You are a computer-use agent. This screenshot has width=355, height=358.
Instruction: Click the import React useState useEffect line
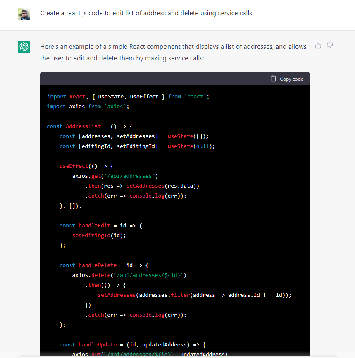pyautogui.click(x=128, y=97)
